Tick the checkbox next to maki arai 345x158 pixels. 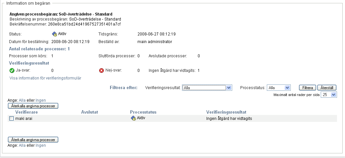11,119
